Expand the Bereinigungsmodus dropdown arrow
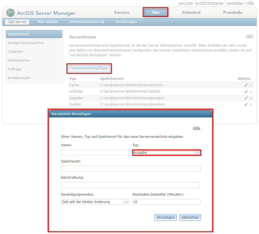This screenshot has width=259, height=234. (127, 202)
